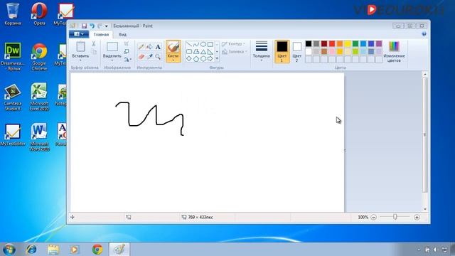Image resolution: width=455 pixels, height=256 pixels.
Task: Click the Cut scissors icon
Action: click(93, 44)
